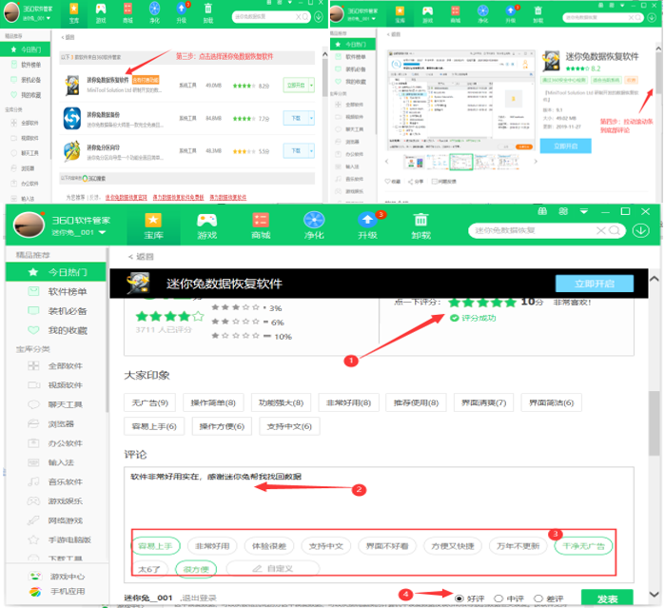
Task: Open dropdown arrow beside 立即开启 in top-left window
Action: (311, 86)
